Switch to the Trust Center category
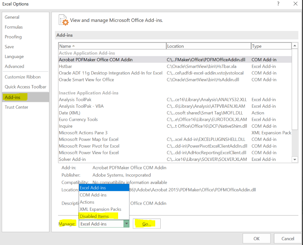303x245 pixels. (x=16, y=107)
